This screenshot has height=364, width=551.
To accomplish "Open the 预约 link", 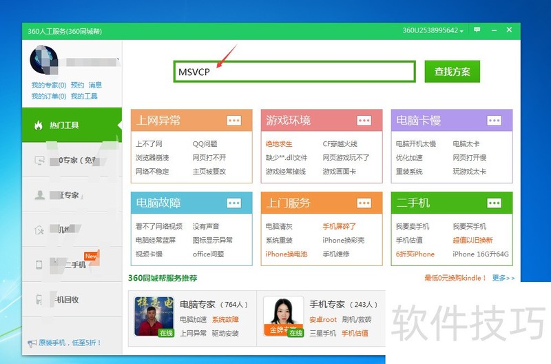I will coord(77,85).
